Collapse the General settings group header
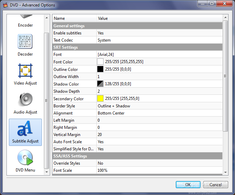This screenshot has width=235, height=195. [x=138, y=26]
